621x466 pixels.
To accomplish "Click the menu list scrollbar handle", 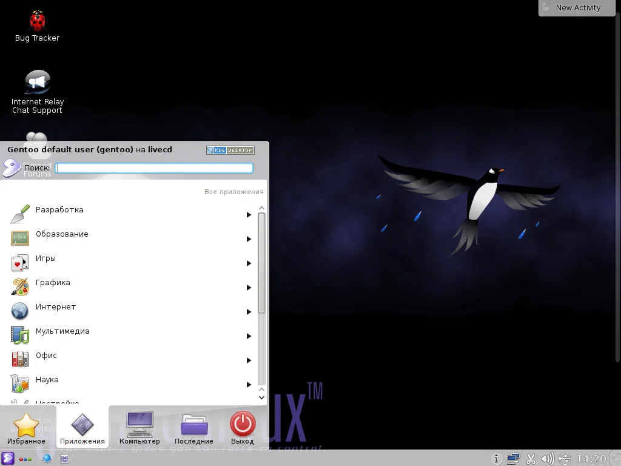I will tap(261, 263).
